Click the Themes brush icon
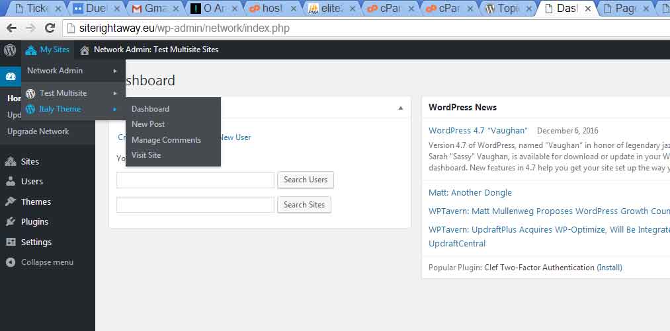The width and height of the screenshot is (670, 331). tap(11, 202)
